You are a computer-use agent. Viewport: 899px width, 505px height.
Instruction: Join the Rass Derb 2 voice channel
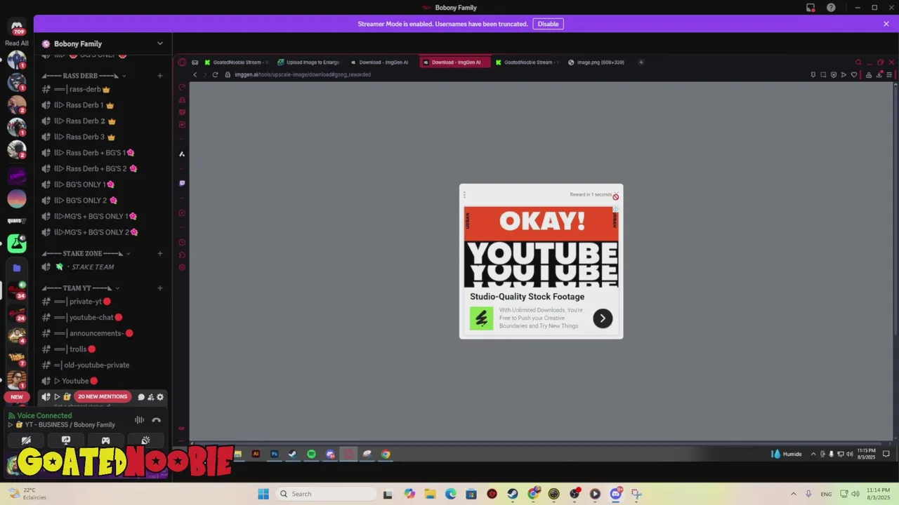[84, 121]
